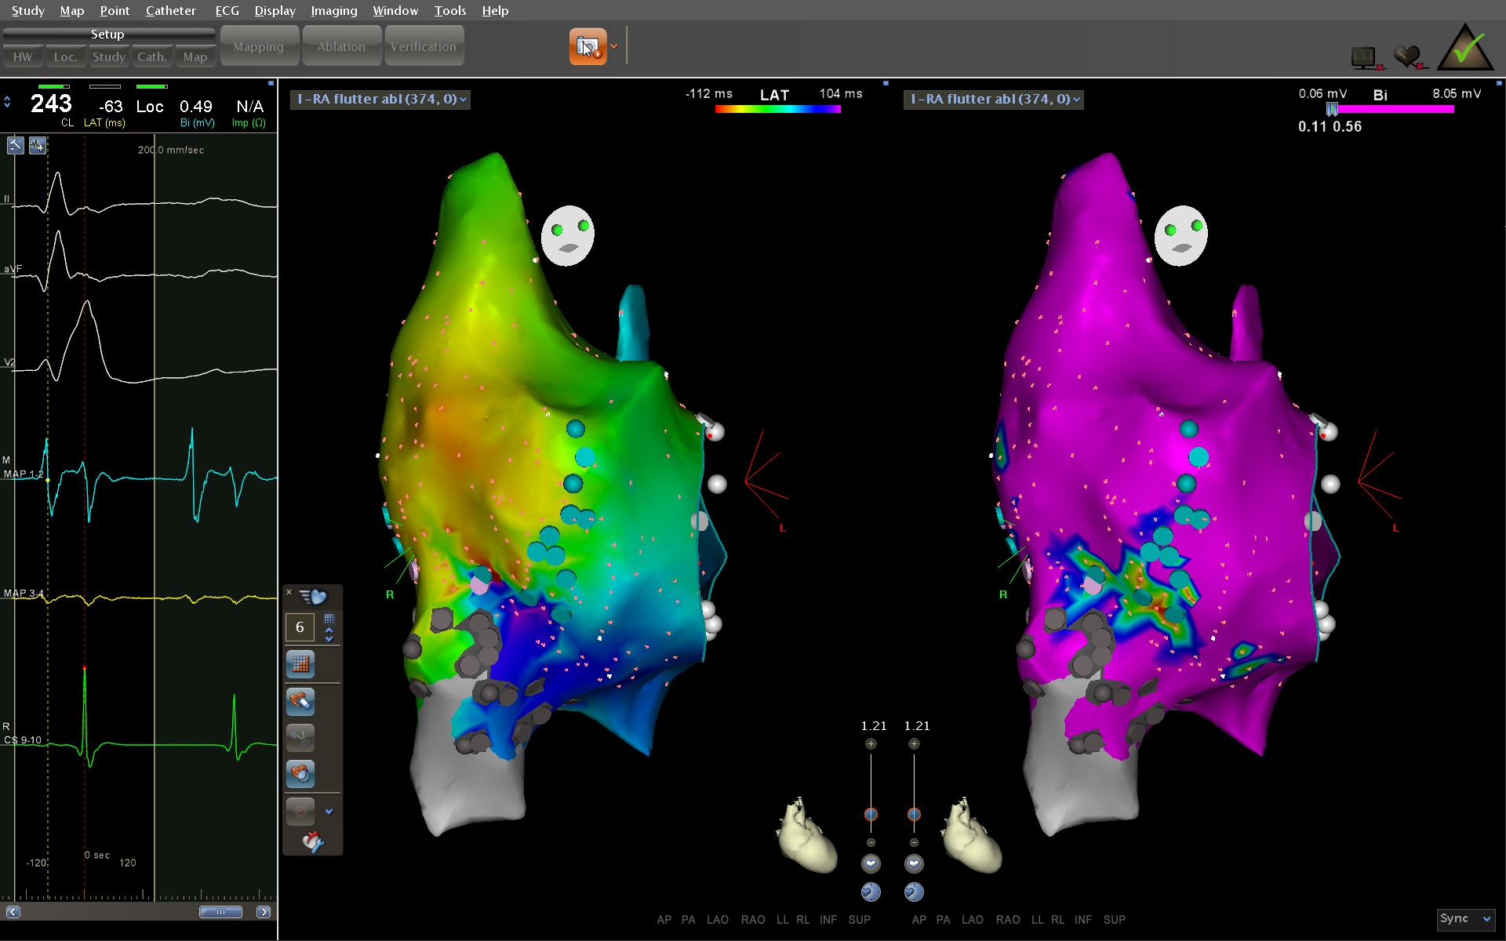Click the wrench tool icon above ECG traces

point(16,145)
